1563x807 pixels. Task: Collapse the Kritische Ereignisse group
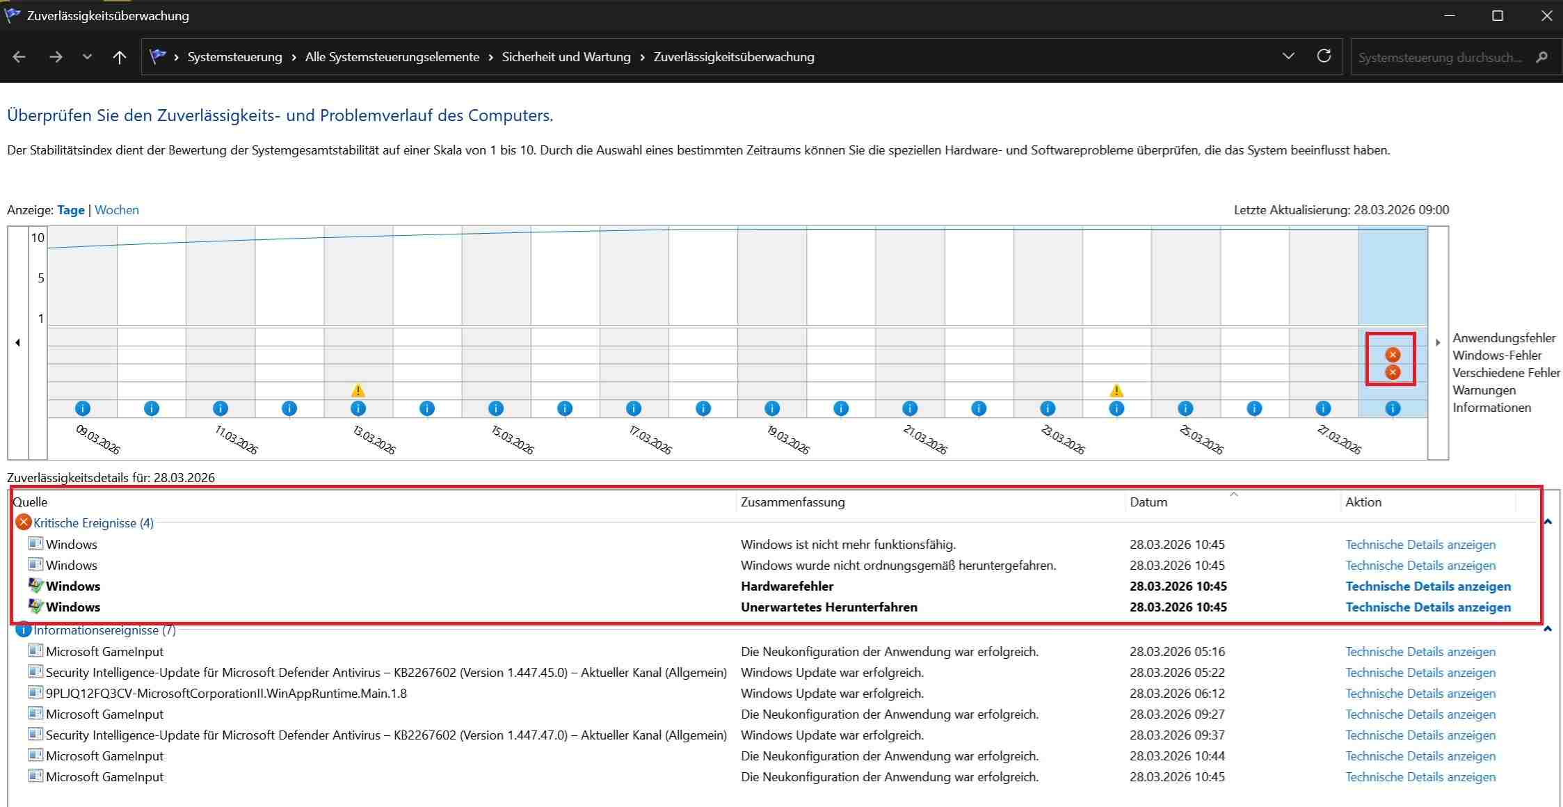(1548, 522)
